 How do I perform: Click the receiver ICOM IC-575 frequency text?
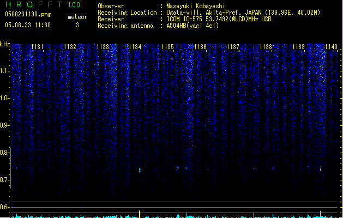[x=219, y=19]
